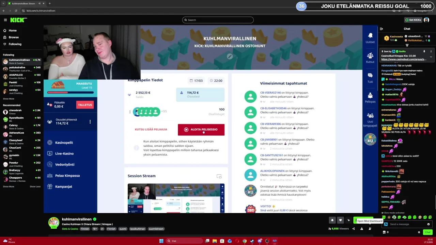436x245 pixels.
Task: Expand recommended list with Show More
Action: pos(9,186)
